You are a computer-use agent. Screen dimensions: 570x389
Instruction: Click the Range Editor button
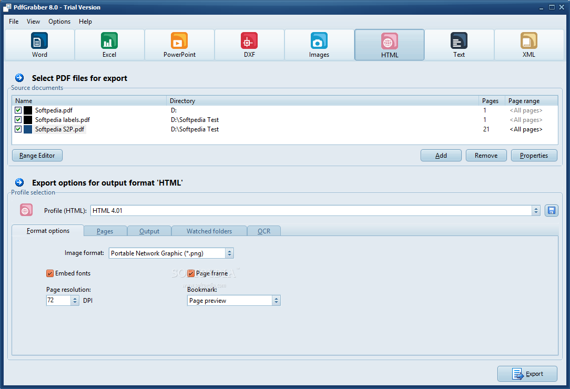coord(37,155)
